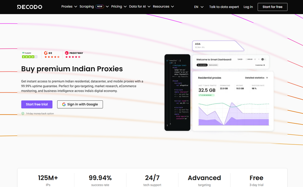Viewport: 303px width, 187px height.
Task: Open the Proxies menu
Action: [67, 7]
